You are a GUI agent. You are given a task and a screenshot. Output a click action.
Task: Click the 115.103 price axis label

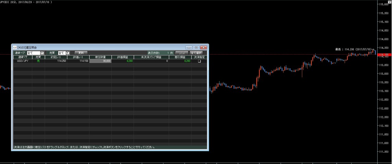[384, 22]
